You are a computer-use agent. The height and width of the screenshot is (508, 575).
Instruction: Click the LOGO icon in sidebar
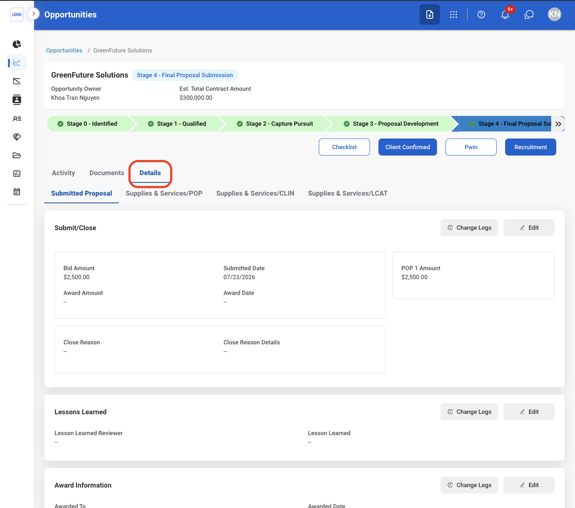[x=17, y=14]
